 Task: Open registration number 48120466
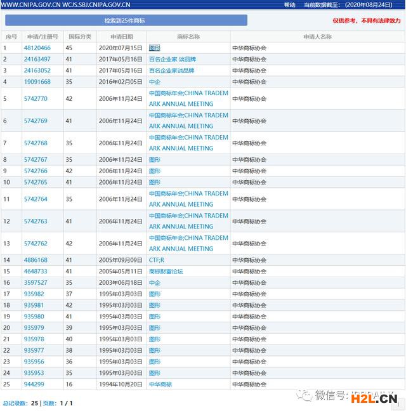click(x=37, y=48)
